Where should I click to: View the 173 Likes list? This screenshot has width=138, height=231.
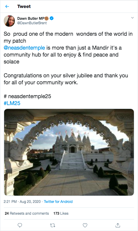[61, 213]
